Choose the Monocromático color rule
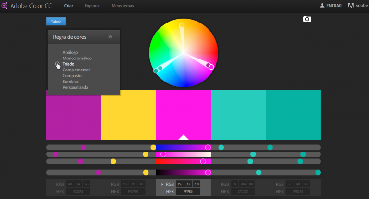 (77, 58)
